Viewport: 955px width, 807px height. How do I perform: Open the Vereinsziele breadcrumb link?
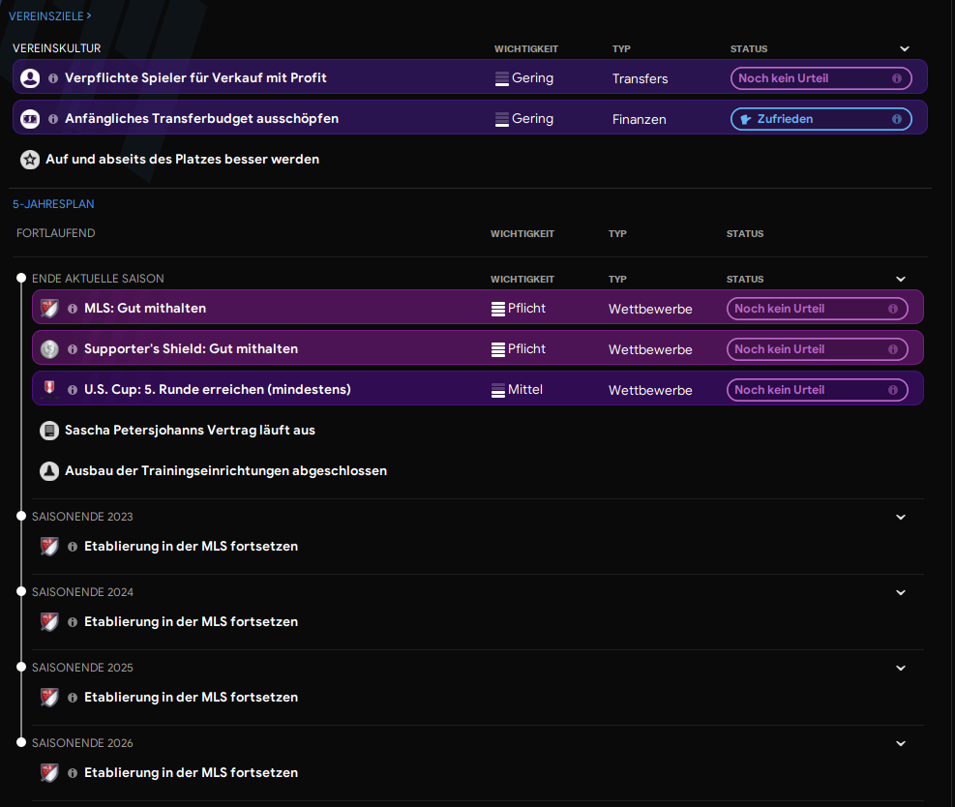tap(50, 16)
